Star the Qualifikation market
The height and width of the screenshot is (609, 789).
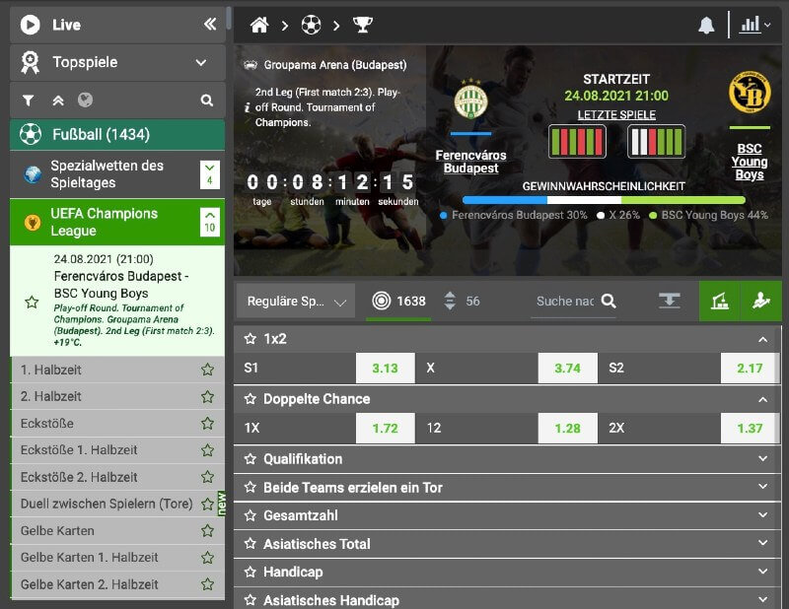[251, 459]
